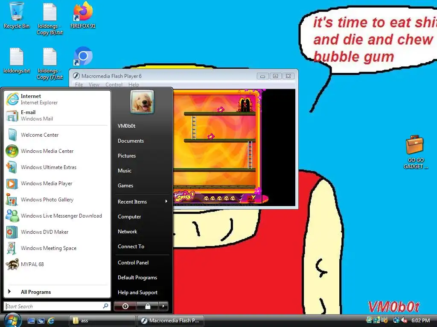
Task: Click the Start orb button
Action: pyautogui.click(x=12, y=320)
